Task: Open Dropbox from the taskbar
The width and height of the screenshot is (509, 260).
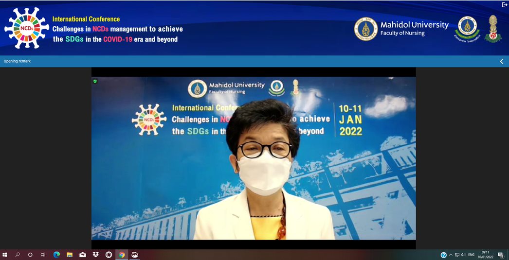Action: tap(95, 255)
